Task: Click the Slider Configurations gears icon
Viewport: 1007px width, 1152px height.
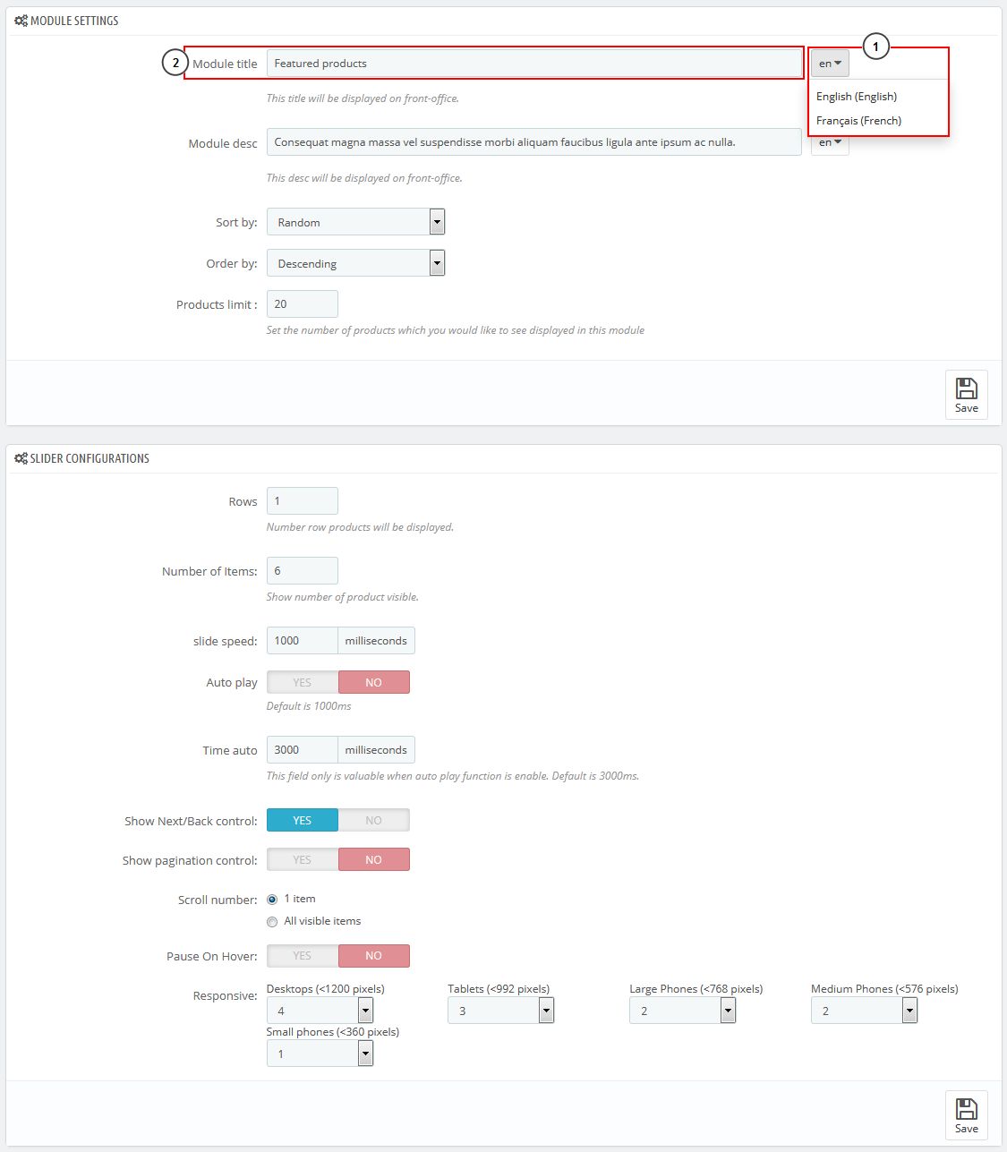Action: 21,458
